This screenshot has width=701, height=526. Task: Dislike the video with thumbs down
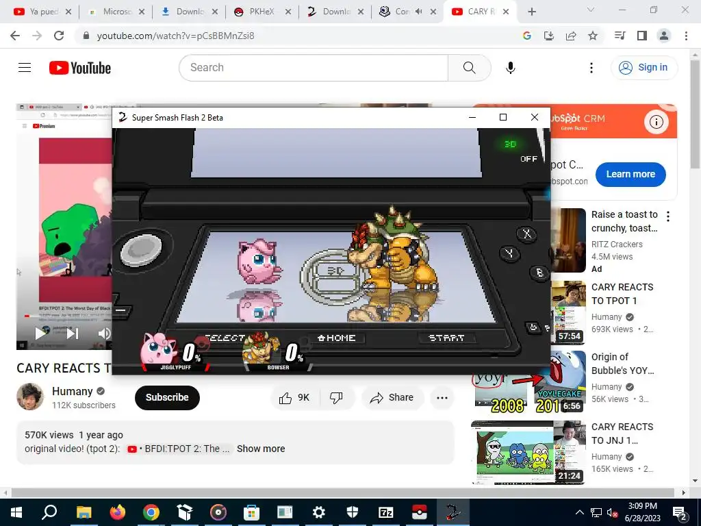point(335,398)
